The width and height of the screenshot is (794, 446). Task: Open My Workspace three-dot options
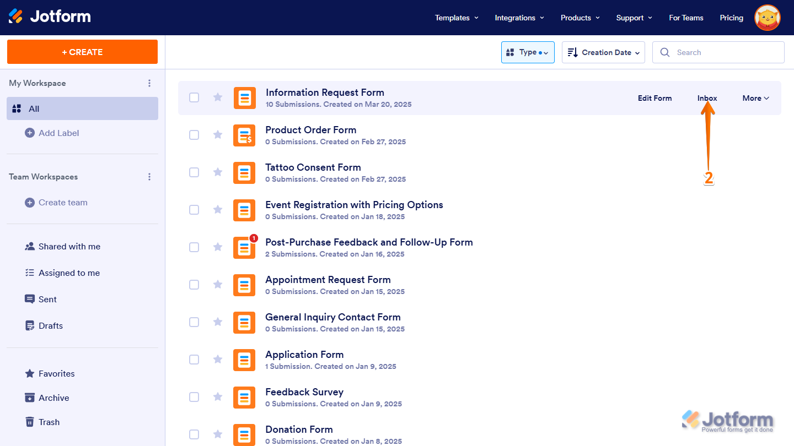pos(149,83)
